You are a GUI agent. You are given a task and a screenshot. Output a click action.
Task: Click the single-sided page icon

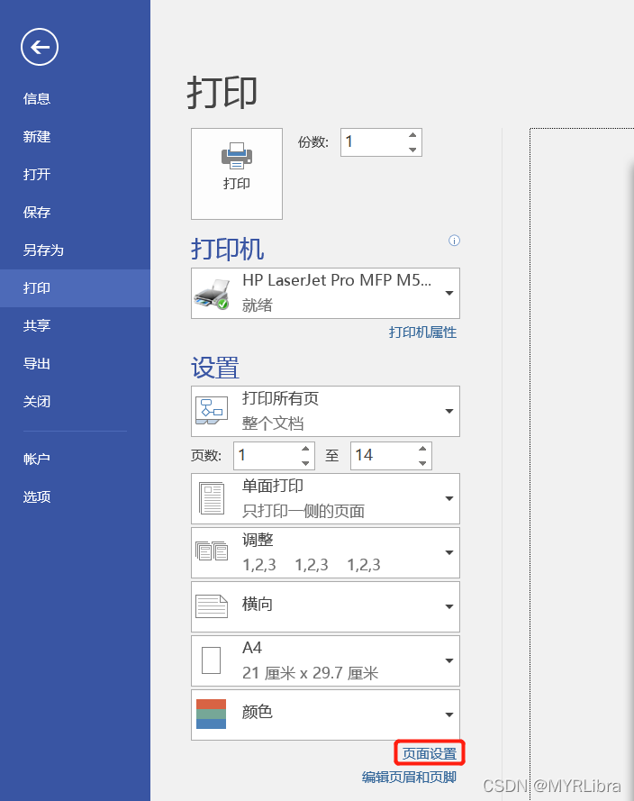(212, 498)
